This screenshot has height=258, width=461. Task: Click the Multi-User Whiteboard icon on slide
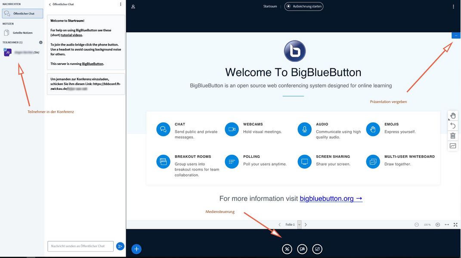click(373, 162)
